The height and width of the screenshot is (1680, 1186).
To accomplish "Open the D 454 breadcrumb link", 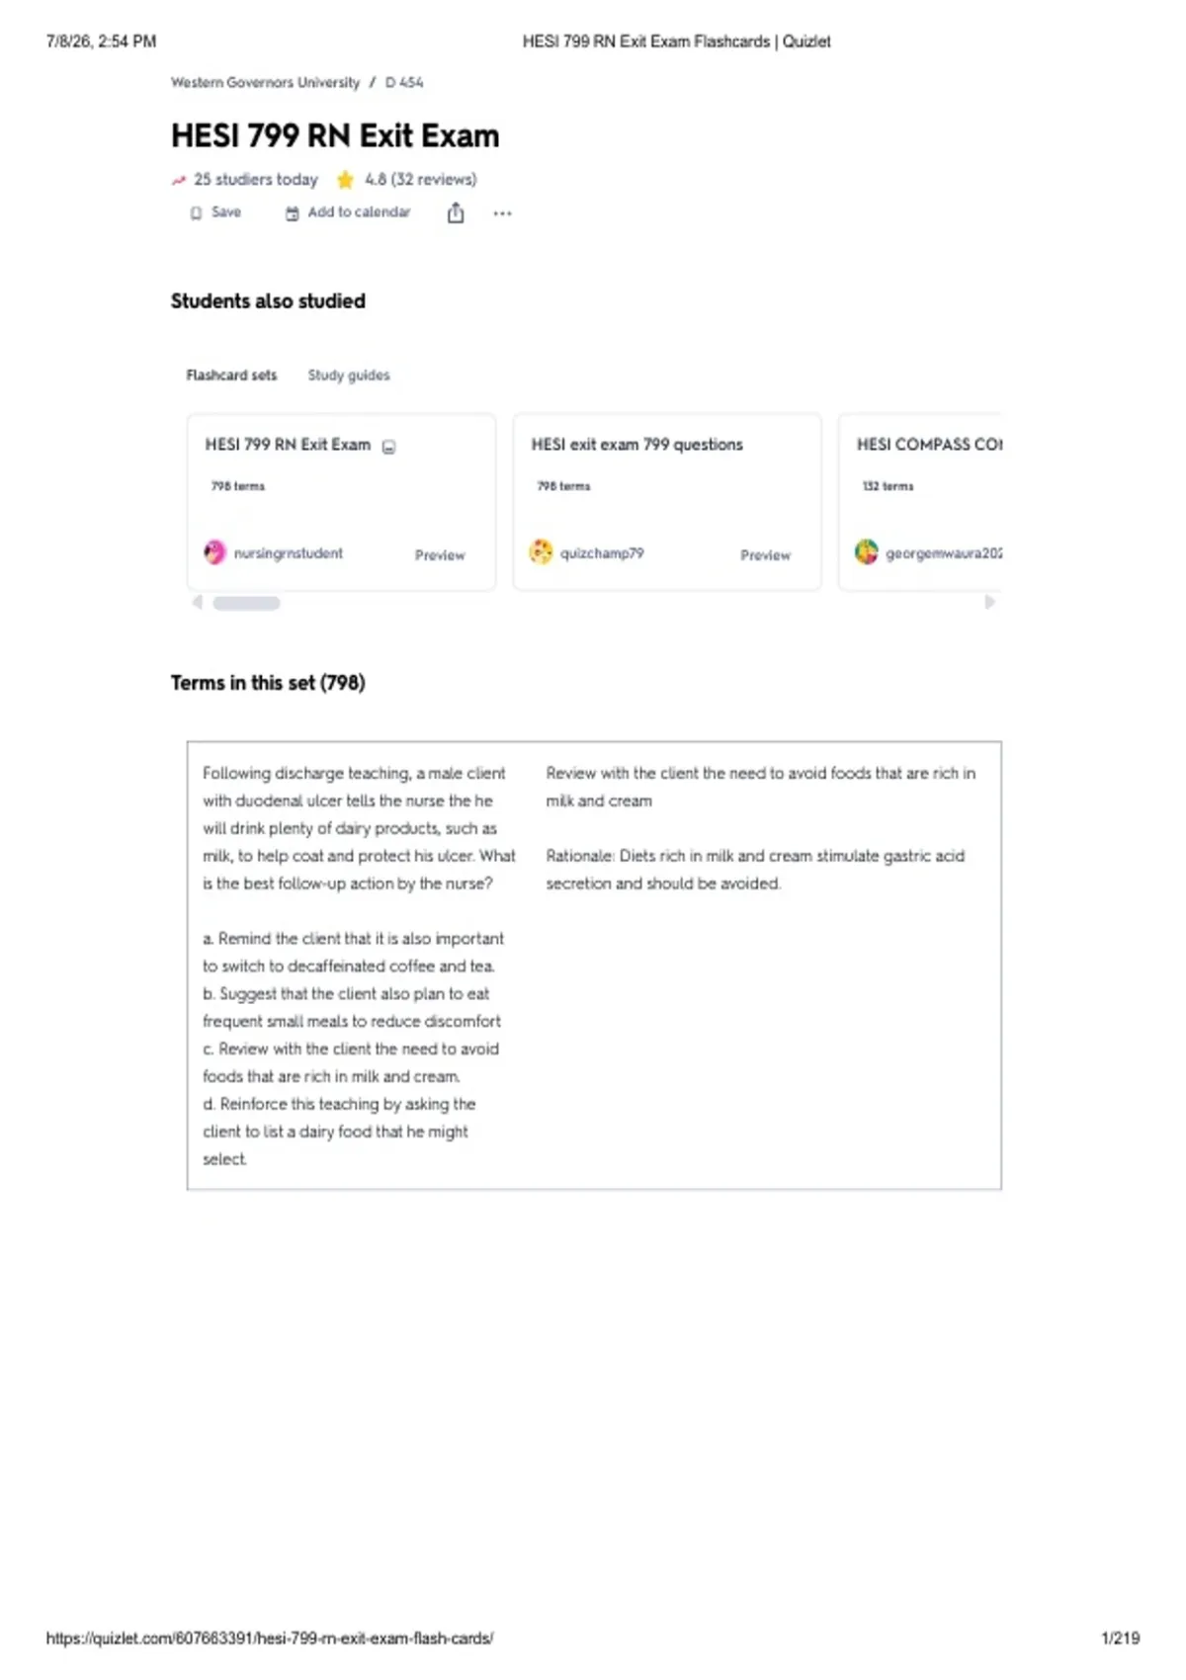I will coord(404,83).
